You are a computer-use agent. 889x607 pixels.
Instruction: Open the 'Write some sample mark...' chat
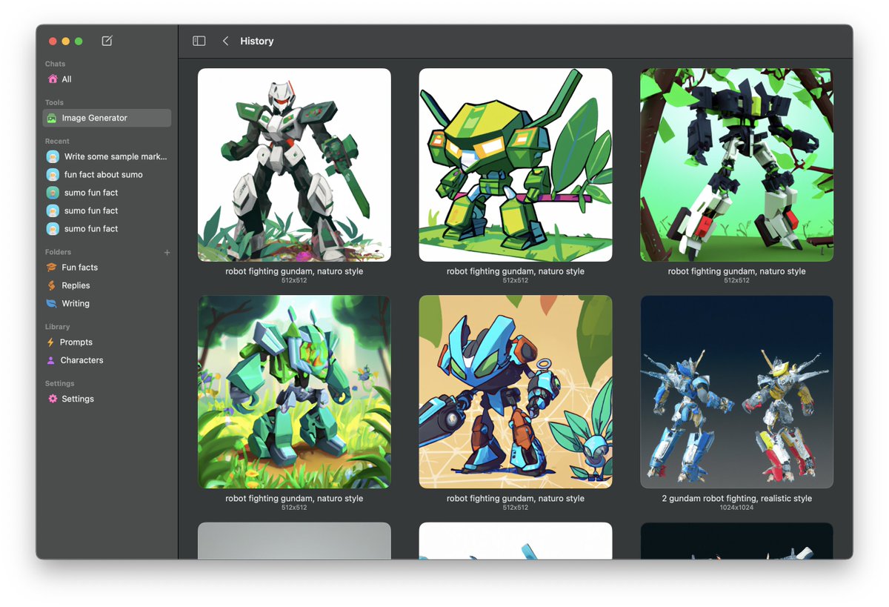coord(107,156)
